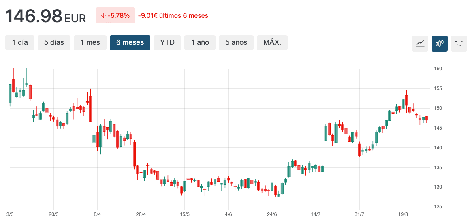Click the red -5.78% change badge

115,16
